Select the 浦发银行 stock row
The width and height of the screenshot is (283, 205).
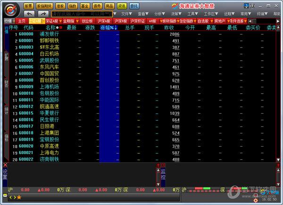click(x=49, y=34)
